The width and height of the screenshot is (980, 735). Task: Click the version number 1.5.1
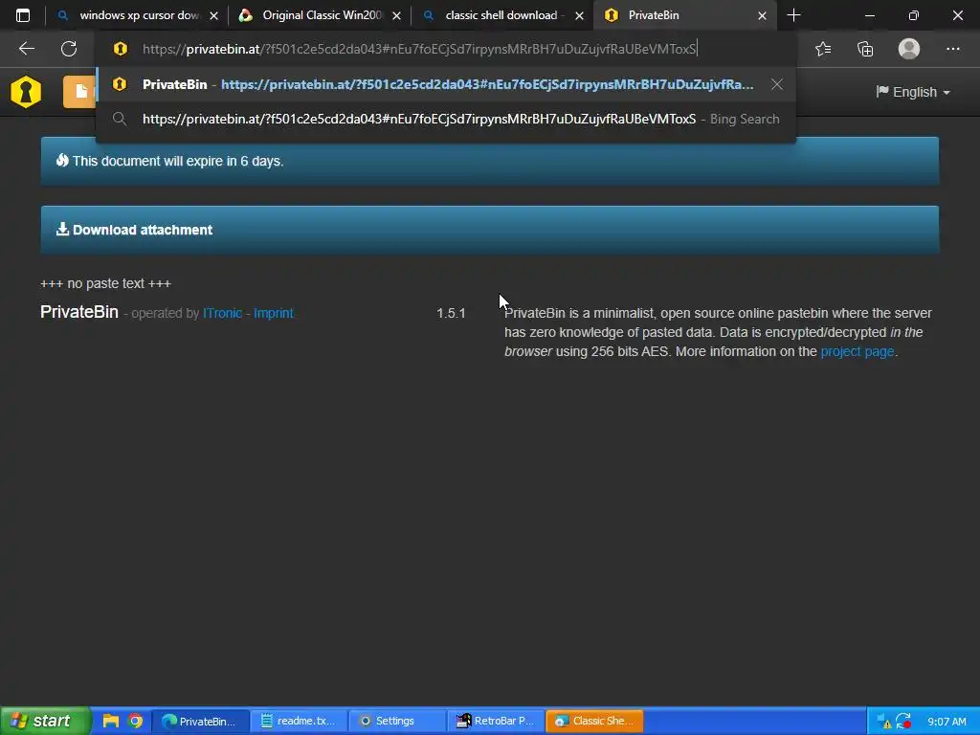click(451, 313)
